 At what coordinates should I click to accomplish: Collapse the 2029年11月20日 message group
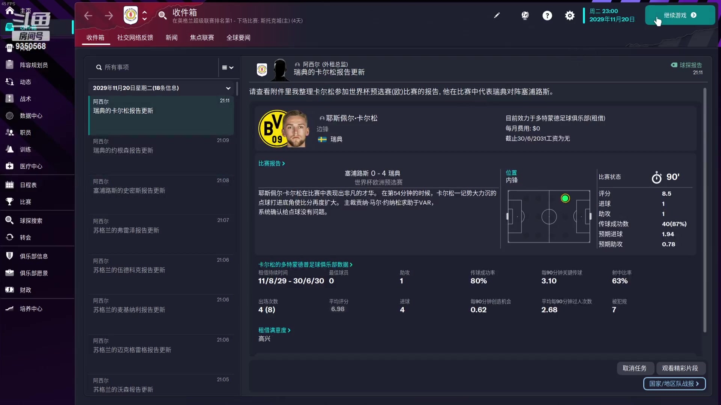228,88
